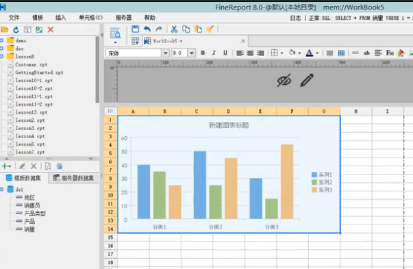Switch to the 模板数据集 tab

[x=24, y=178]
